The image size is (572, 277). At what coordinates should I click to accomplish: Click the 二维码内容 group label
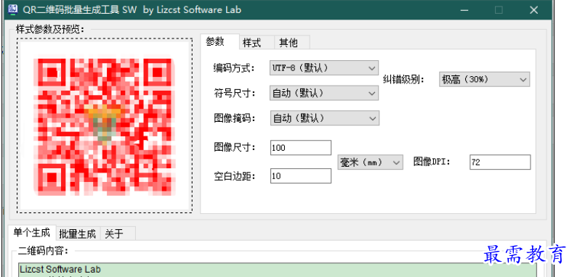pyautogui.click(x=43, y=250)
